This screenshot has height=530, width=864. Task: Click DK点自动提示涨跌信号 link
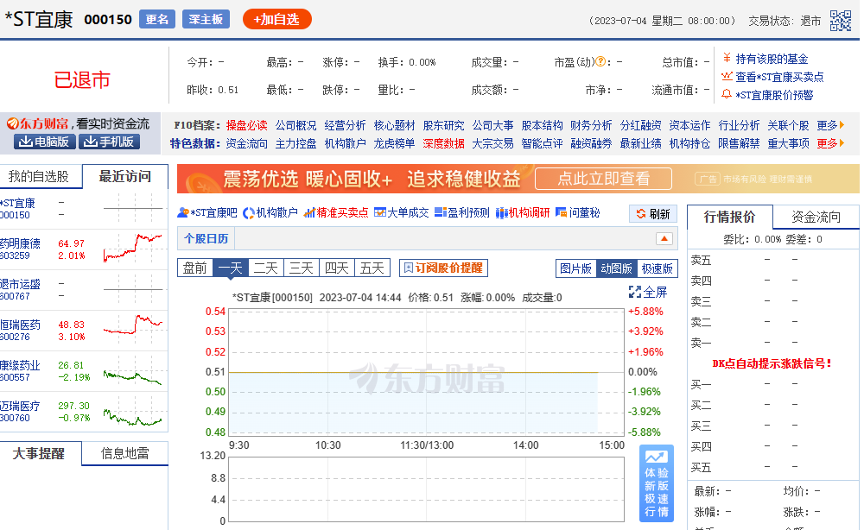point(772,363)
